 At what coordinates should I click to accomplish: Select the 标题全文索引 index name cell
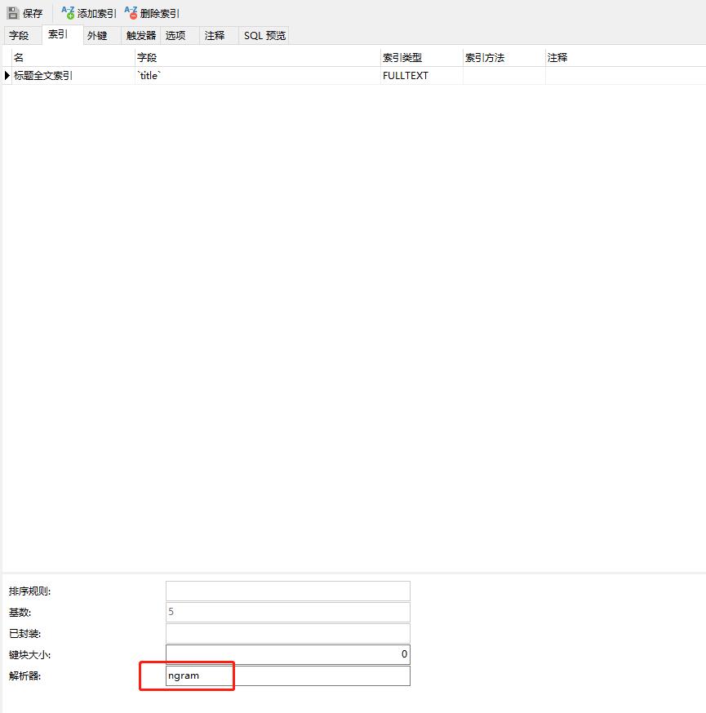pos(73,76)
